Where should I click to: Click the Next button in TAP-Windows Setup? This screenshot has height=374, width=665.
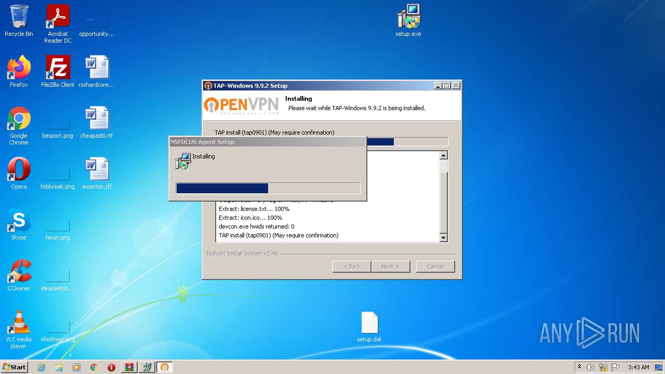pos(390,266)
